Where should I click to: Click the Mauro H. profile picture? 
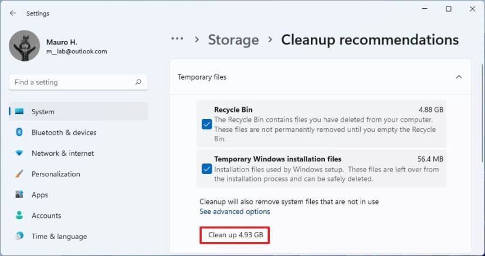click(25, 46)
